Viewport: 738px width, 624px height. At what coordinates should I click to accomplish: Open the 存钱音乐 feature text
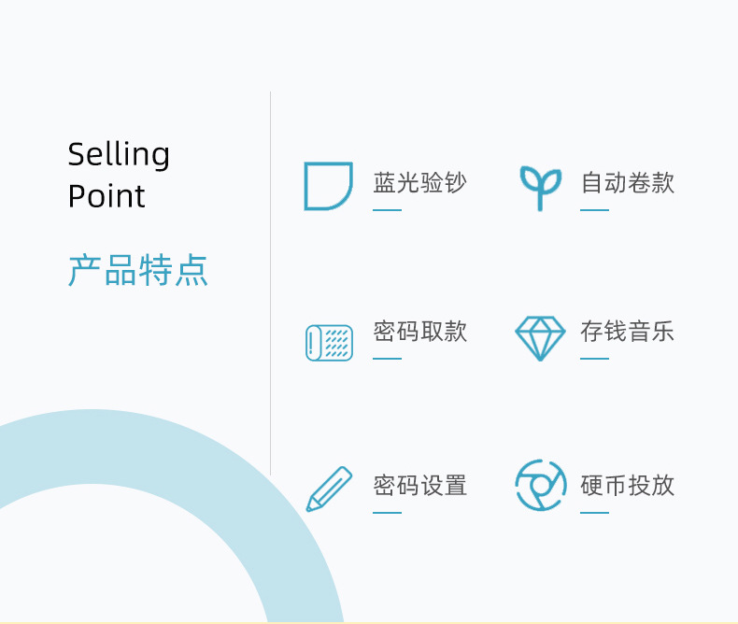pos(627,332)
